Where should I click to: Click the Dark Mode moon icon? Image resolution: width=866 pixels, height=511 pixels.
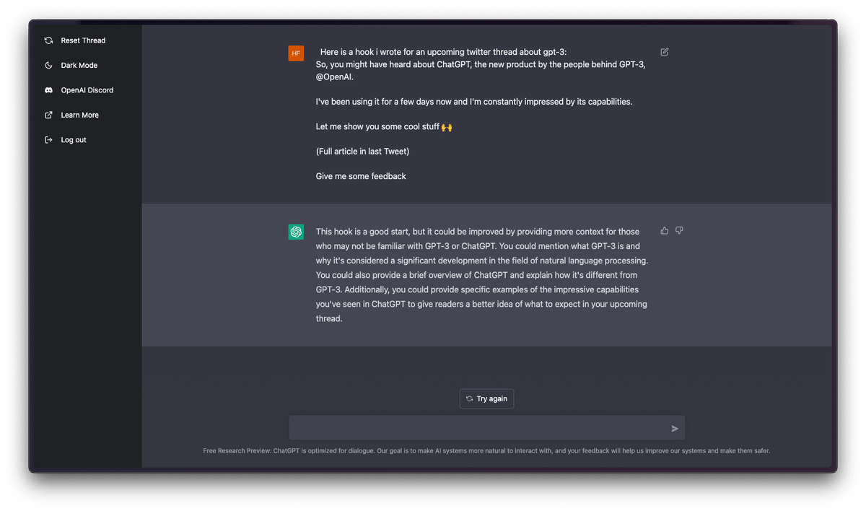point(48,66)
